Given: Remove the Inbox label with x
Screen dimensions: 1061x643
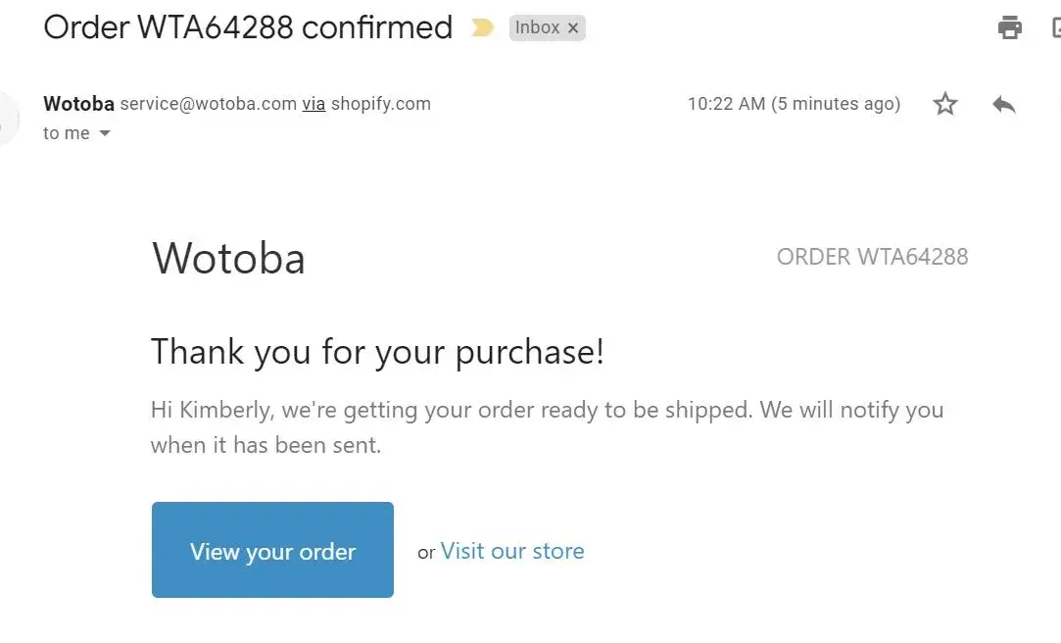Looking at the screenshot, I should tap(573, 28).
